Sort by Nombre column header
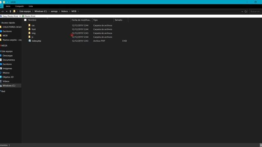Viewport: 262px width, 147px height. click(x=32, y=20)
